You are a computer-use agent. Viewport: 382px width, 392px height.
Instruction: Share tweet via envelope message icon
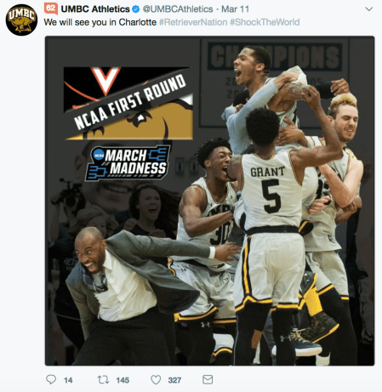[208, 379]
